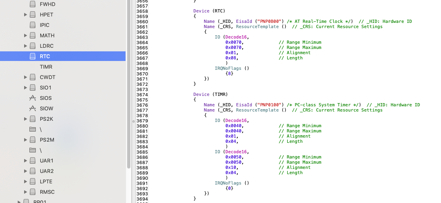The image size is (441, 203).
Task: Click the RMSC device icon
Action: click(x=33, y=192)
